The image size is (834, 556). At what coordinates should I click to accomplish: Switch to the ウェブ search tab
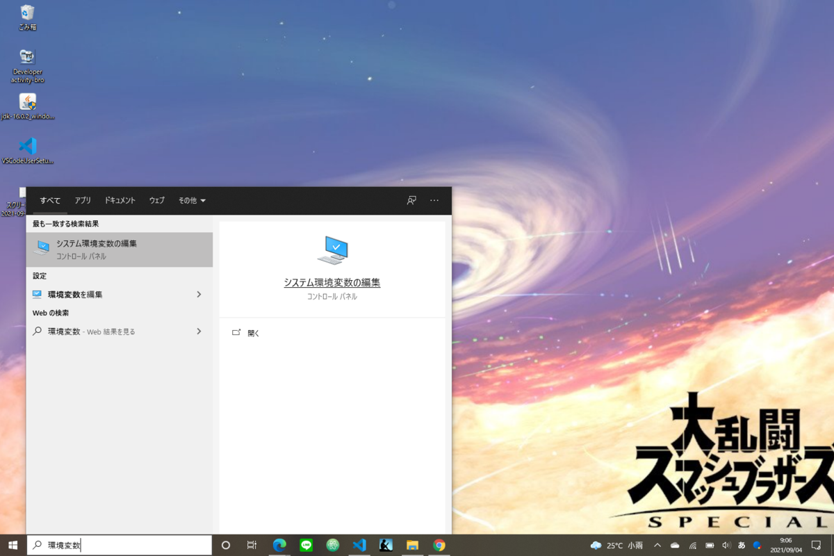pyautogui.click(x=157, y=200)
